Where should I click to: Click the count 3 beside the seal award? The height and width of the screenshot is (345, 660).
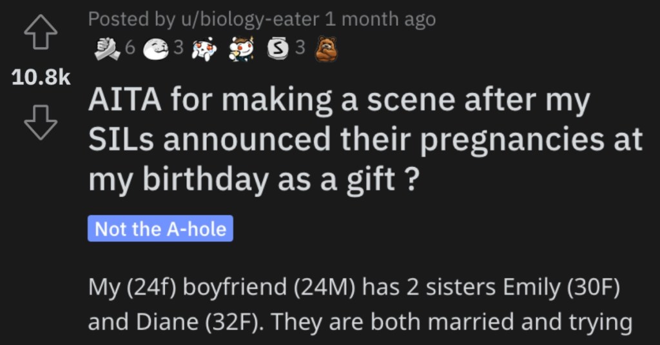pos(179,47)
